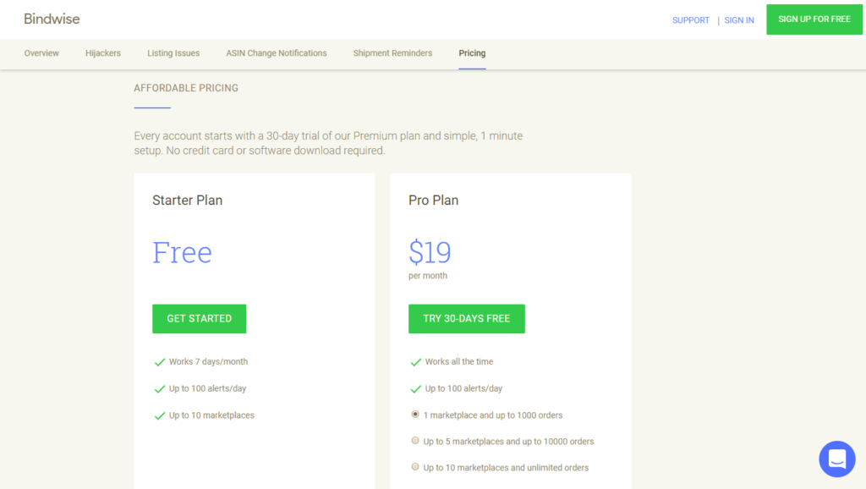Switch to the Hijackers tab
The image size is (866, 489).
click(x=102, y=53)
